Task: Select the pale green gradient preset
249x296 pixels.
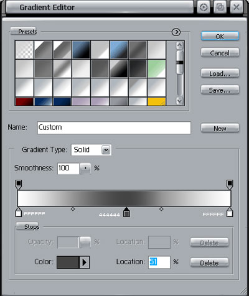Action: point(157,68)
